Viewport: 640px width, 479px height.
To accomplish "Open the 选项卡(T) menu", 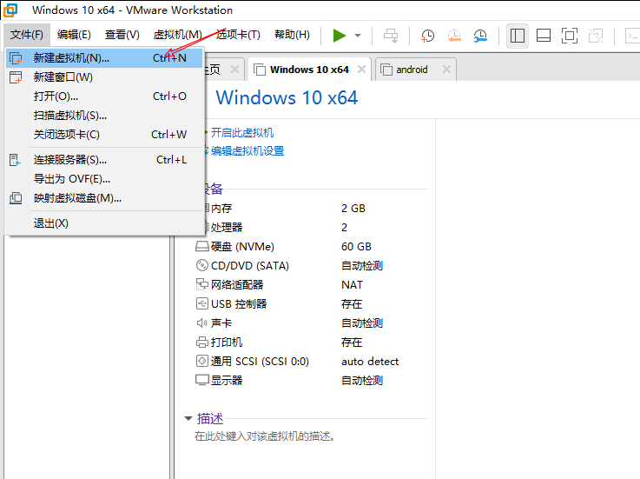I will (238, 35).
